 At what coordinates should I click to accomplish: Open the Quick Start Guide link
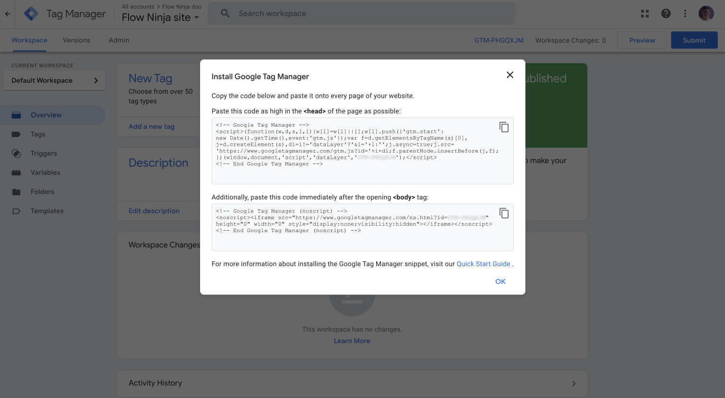tap(483, 264)
